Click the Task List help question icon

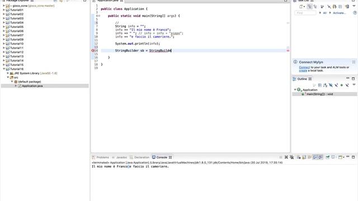(x=355, y=13)
